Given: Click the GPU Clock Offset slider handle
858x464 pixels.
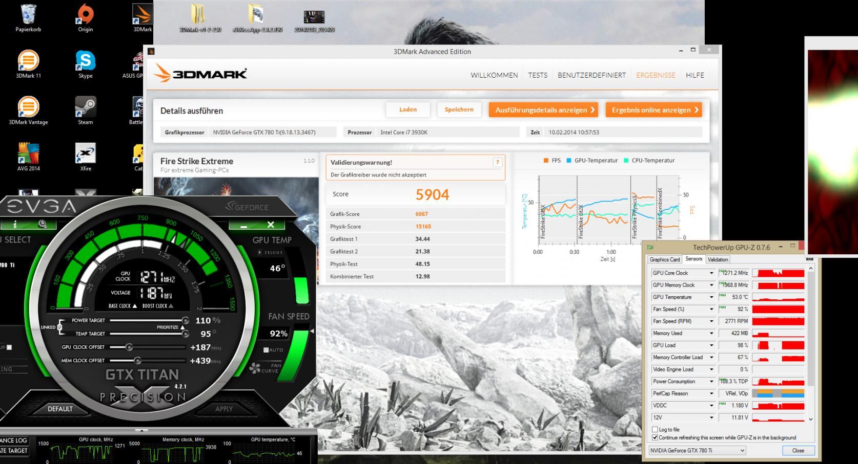Looking at the screenshot, I should click(x=129, y=347).
